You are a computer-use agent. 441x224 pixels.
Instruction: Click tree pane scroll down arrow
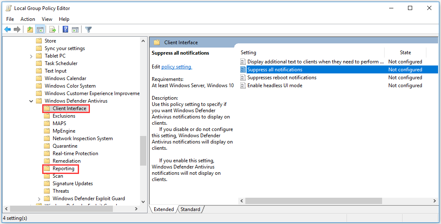[x=143, y=201]
